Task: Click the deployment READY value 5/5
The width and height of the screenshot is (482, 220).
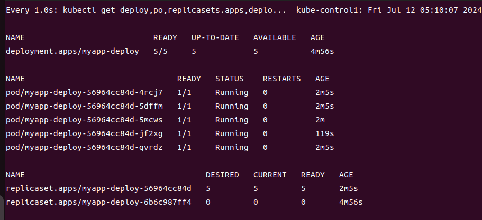Action: [160, 51]
